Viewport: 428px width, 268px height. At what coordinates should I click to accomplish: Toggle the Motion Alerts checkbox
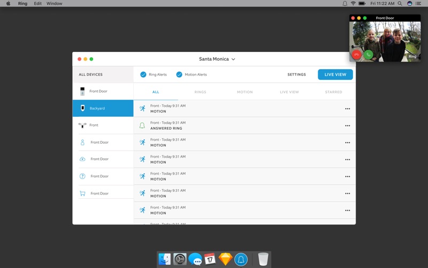pyautogui.click(x=179, y=75)
